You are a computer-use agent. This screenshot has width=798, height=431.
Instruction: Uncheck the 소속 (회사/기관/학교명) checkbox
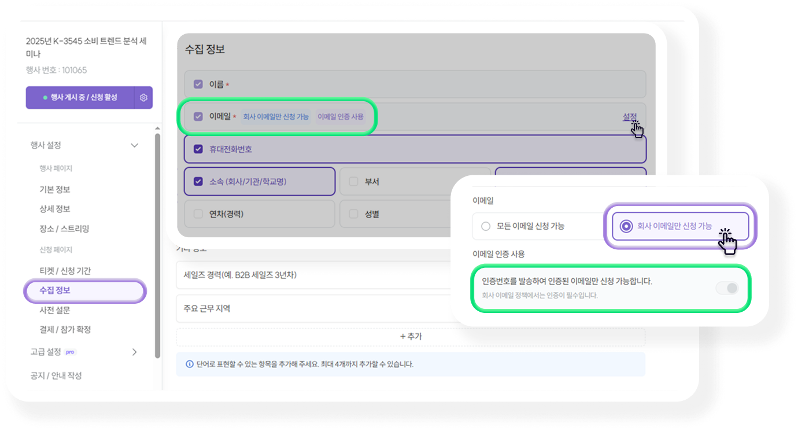pyautogui.click(x=198, y=182)
